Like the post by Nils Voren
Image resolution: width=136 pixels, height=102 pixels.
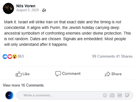[x=23, y=74]
